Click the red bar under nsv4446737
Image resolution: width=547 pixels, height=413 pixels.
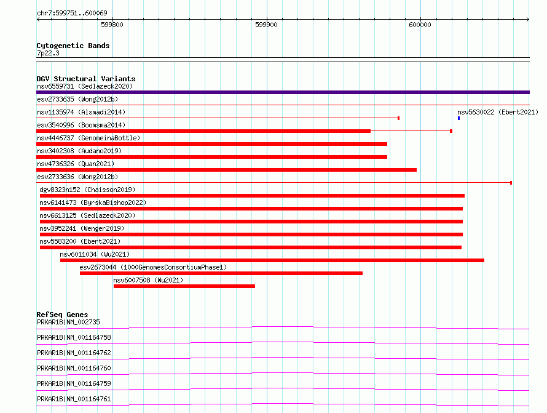[212, 144]
